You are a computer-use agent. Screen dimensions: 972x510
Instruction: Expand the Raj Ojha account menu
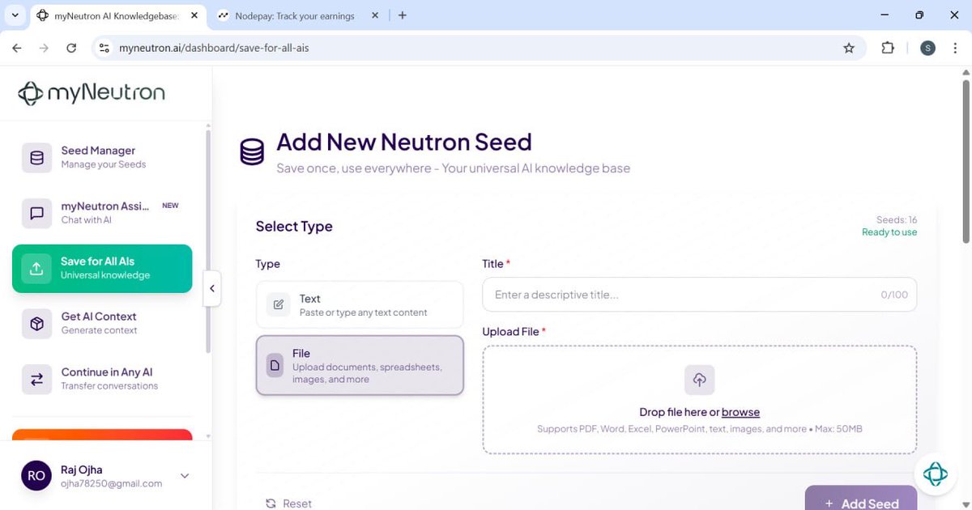click(x=185, y=476)
